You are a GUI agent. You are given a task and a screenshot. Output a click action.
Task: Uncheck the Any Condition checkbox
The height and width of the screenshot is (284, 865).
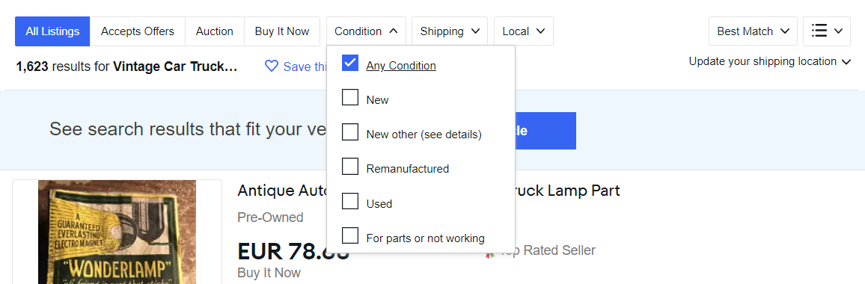(x=350, y=64)
